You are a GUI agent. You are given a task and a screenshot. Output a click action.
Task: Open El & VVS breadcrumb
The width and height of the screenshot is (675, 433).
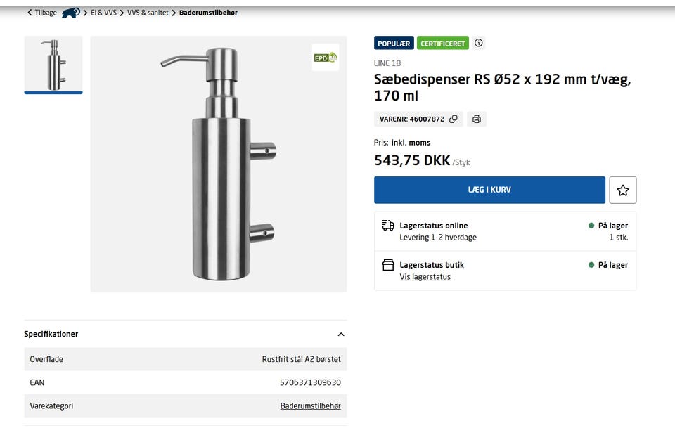tap(103, 13)
